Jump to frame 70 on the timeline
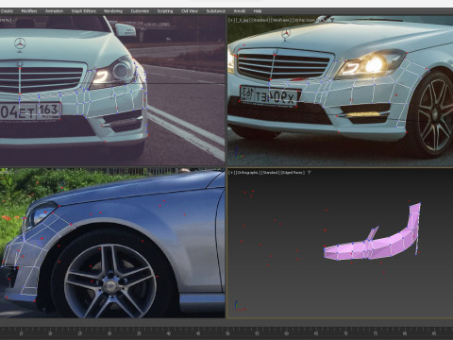Image resolution: width=453 pixels, height=340 pixels. (x=345, y=333)
